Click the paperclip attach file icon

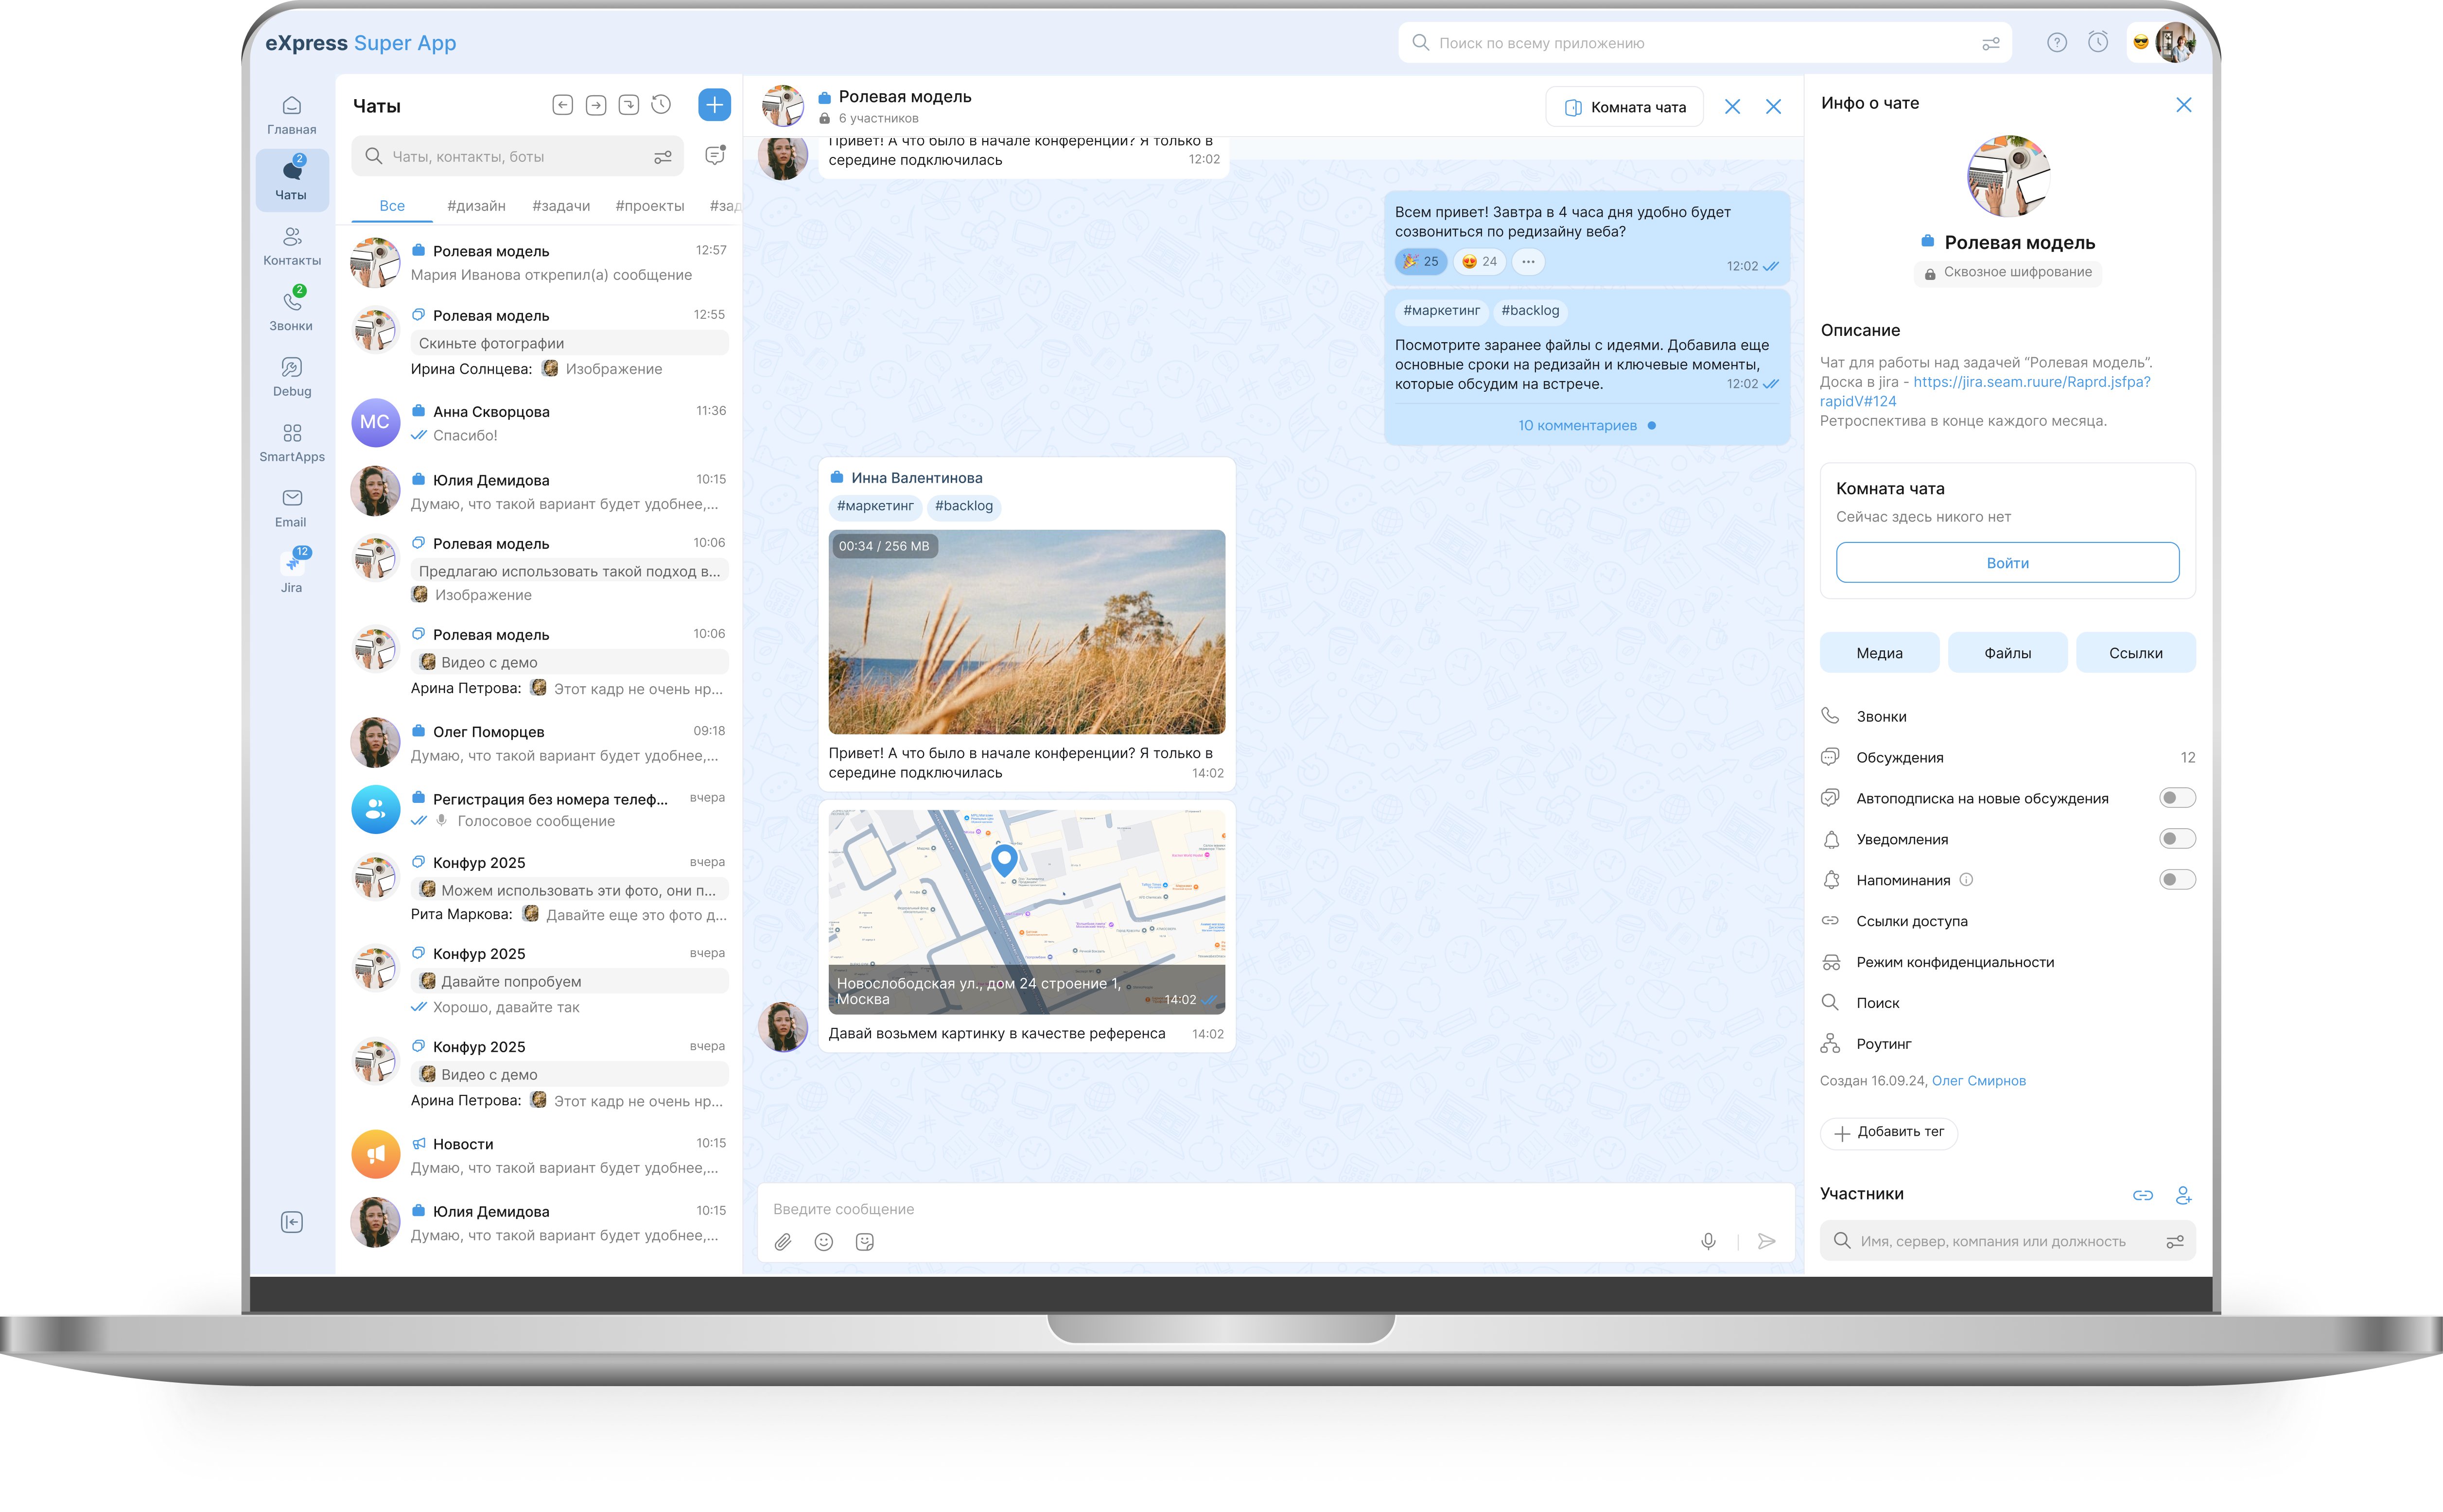point(782,1241)
